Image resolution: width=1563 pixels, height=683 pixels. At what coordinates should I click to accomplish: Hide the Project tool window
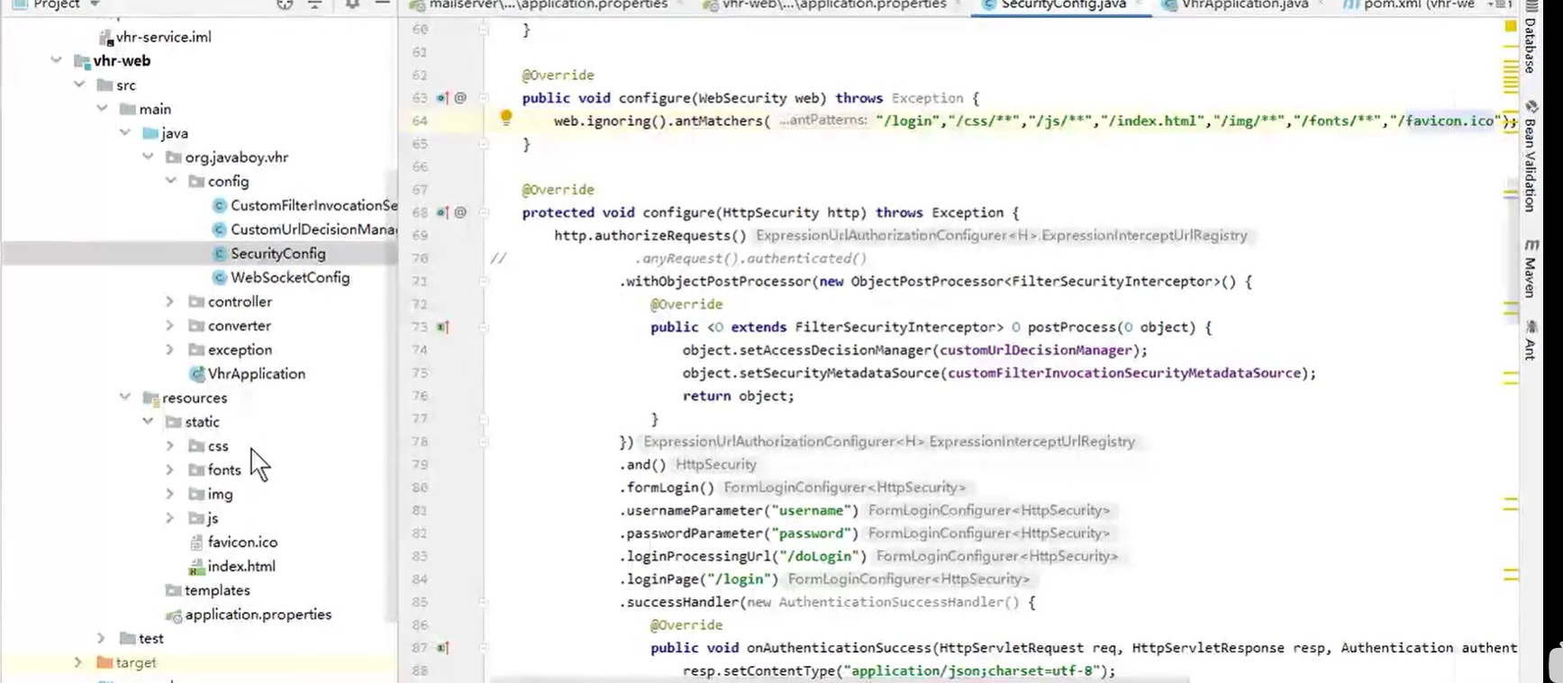point(382,4)
